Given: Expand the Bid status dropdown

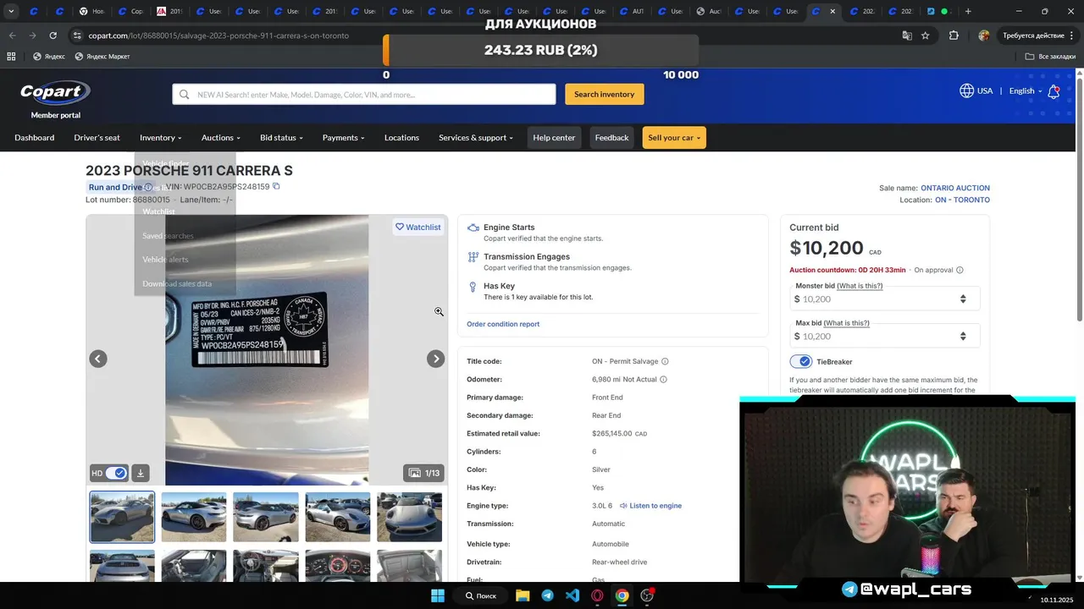Looking at the screenshot, I should (x=281, y=138).
